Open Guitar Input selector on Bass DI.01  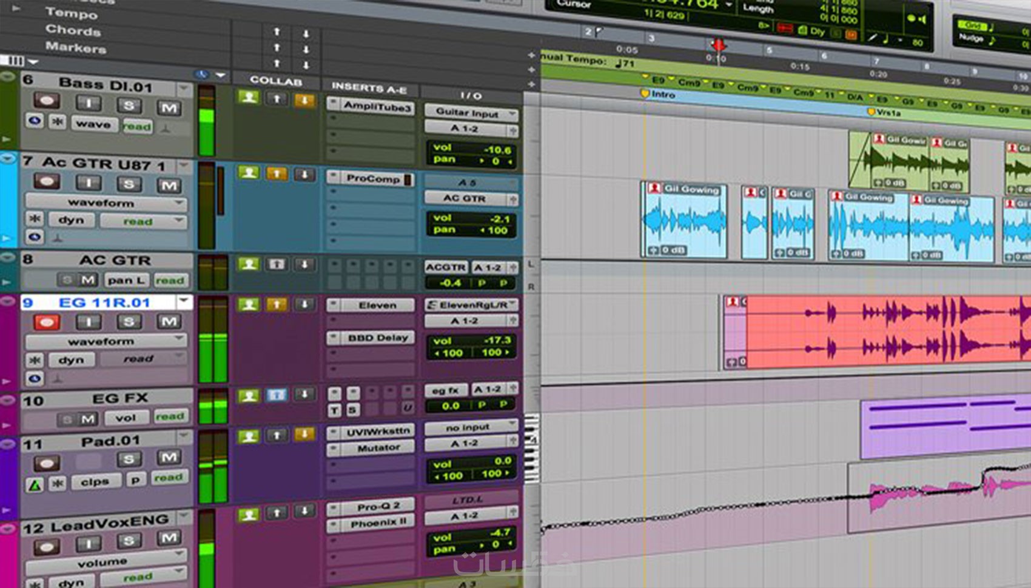coord(471,113)
